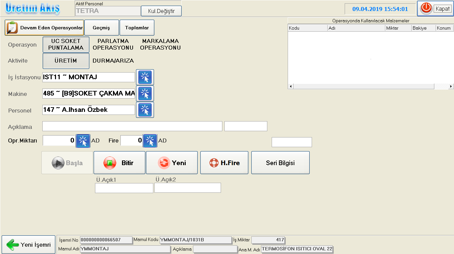Open H.Fire with lifebuoy icon
Viewport: 454px width, 254px height.
pos(224,163)
